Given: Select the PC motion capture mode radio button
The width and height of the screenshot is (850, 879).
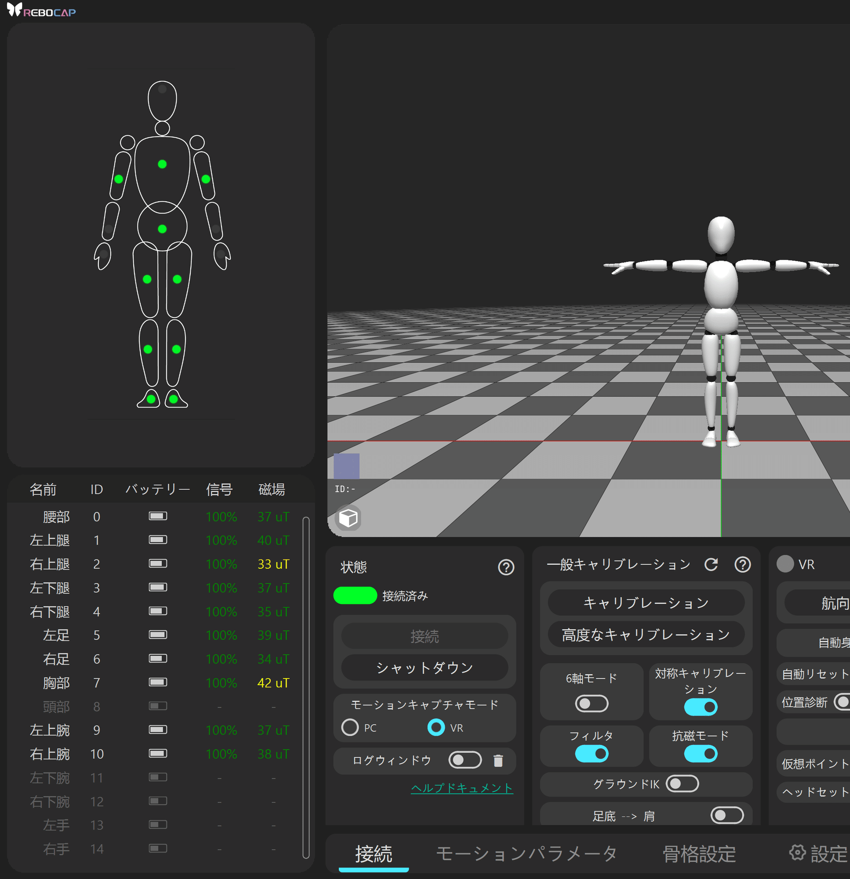Looking at the screenshot, I should click(350, 727).
